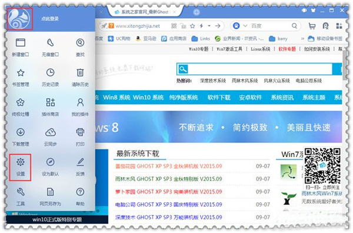The height and width of the screenshot is (233, 353).
Task: Open 安卓软件 nav menu item
Action: tap(251, 97)
